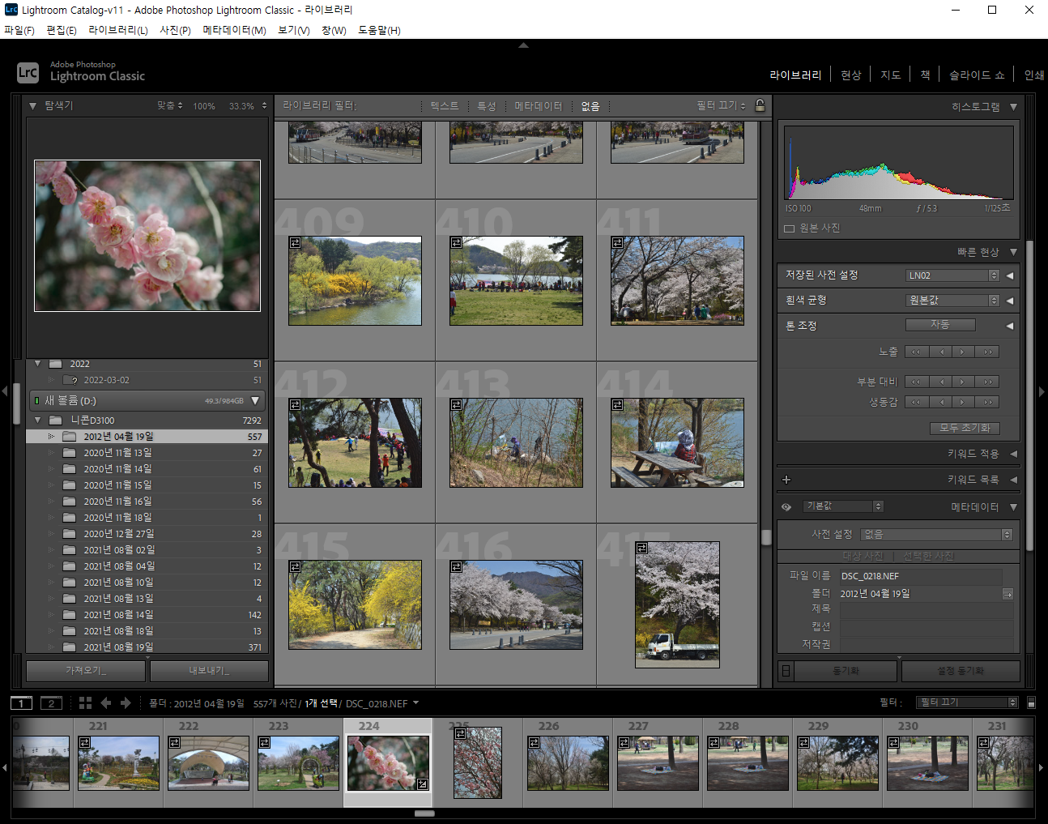Click the metadata badge on filmstrip photo 224

coord(423,783)
